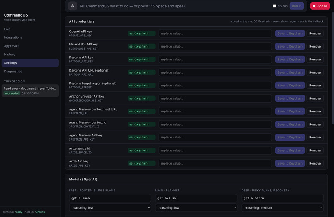Click the 'Models (OpenAI)' section heading
The width and height of the screenshot is (334, 217).
[83, 179]
